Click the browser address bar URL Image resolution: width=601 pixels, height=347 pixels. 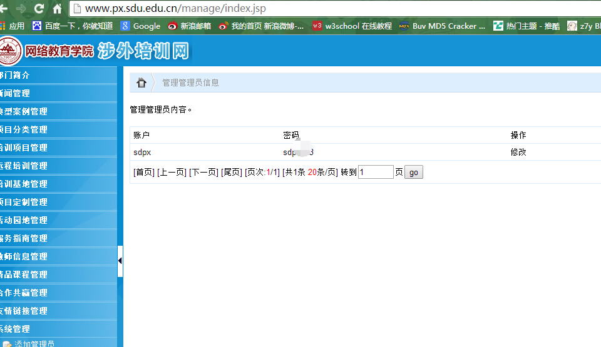pyautogui.click(x=175, y=8)
